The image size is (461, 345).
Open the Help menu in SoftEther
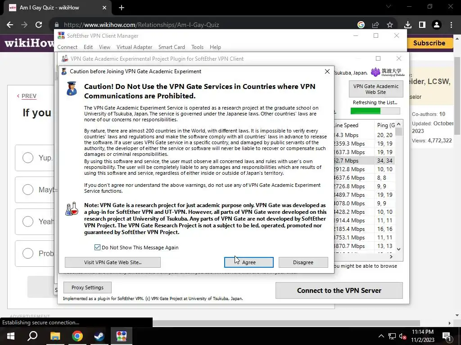215,47
